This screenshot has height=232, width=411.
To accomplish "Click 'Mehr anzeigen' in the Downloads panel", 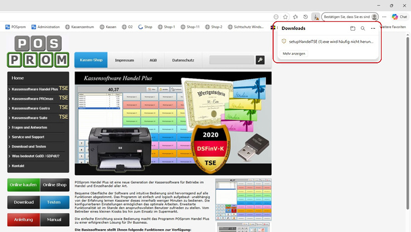I will [294, 53].
